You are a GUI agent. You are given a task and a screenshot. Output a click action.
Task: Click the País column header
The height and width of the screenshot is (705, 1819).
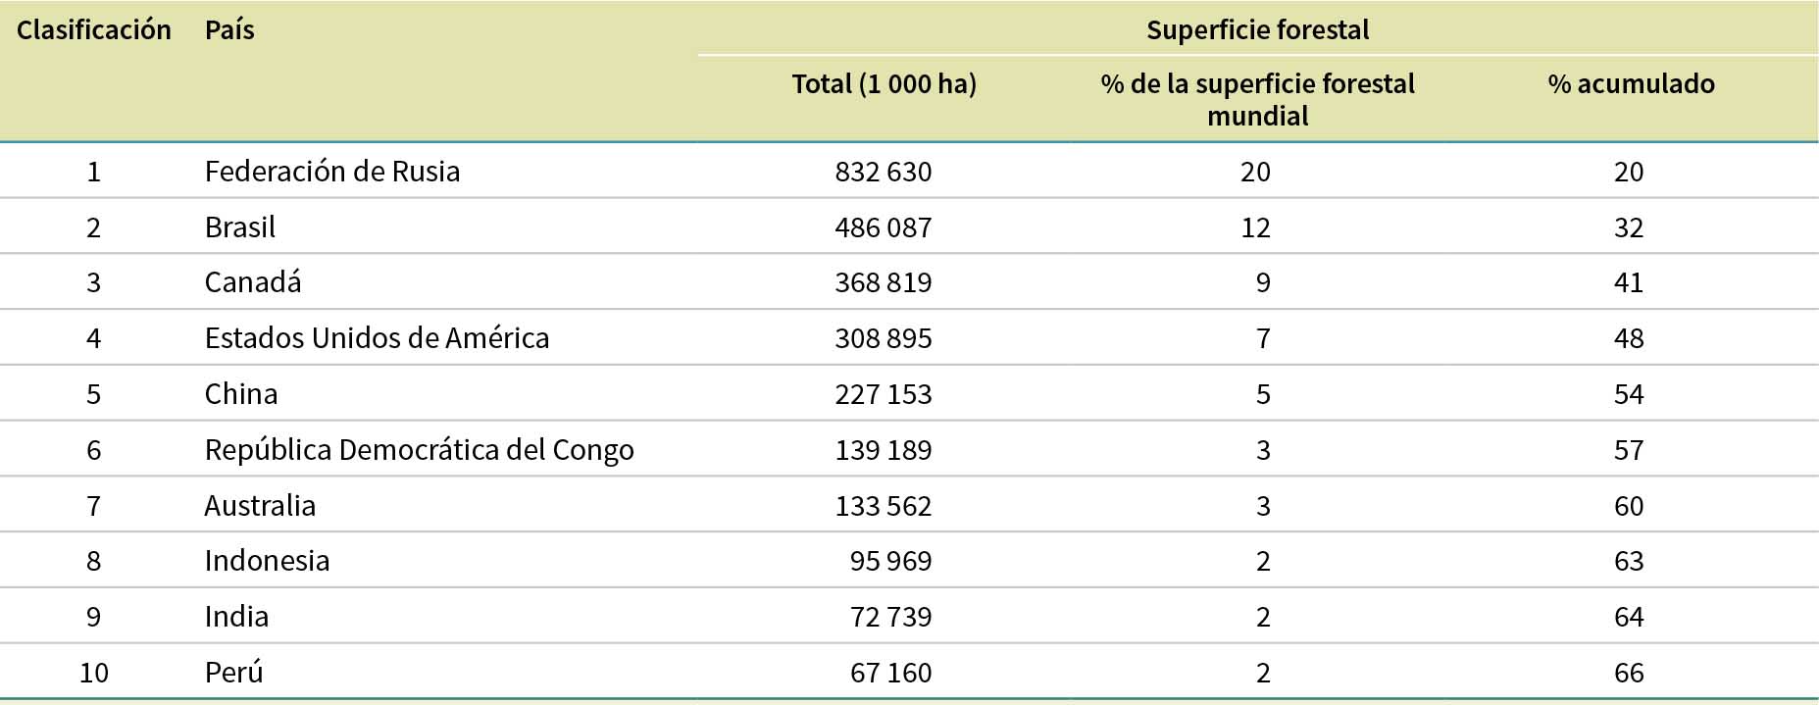[229, 30]
